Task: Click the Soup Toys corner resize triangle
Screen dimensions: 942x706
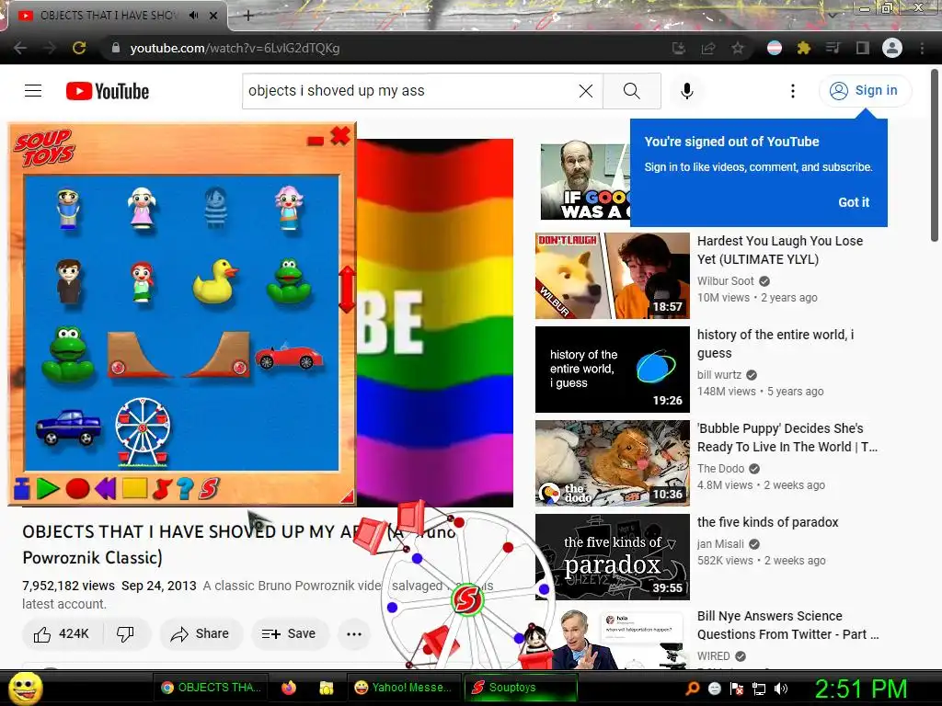Action: (347, 495)
